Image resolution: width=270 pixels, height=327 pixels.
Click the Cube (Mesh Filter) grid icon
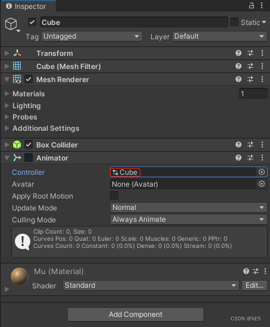[17, 66]
